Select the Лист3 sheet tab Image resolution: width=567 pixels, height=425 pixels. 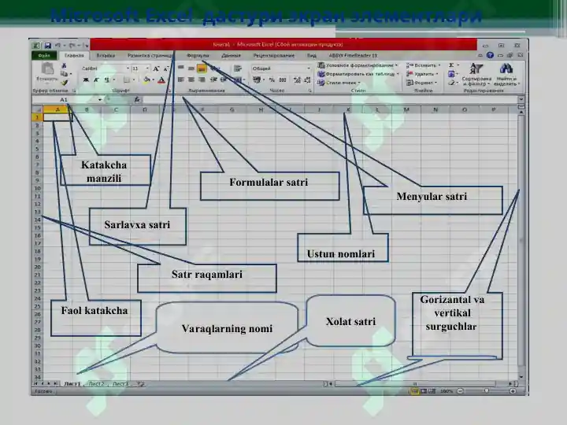tap(120, 384)
